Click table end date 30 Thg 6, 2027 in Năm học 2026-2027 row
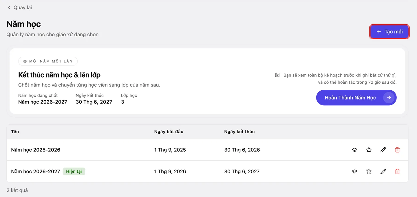 tap(242, 171)
